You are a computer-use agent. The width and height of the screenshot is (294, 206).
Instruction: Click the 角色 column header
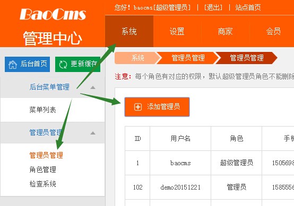click(x=237, y=138)
